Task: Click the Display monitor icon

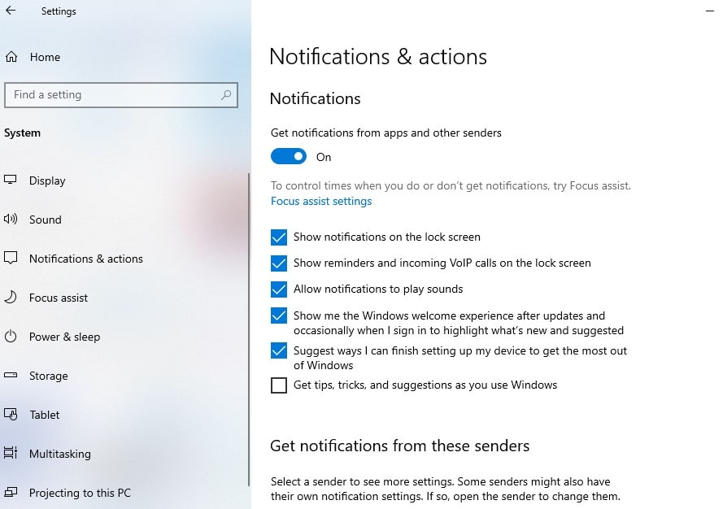Action: click(10, 180)
